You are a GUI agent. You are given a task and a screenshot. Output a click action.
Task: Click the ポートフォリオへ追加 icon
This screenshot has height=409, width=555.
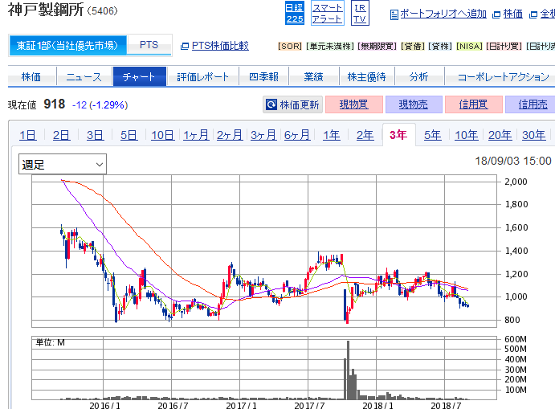point(394,14)
